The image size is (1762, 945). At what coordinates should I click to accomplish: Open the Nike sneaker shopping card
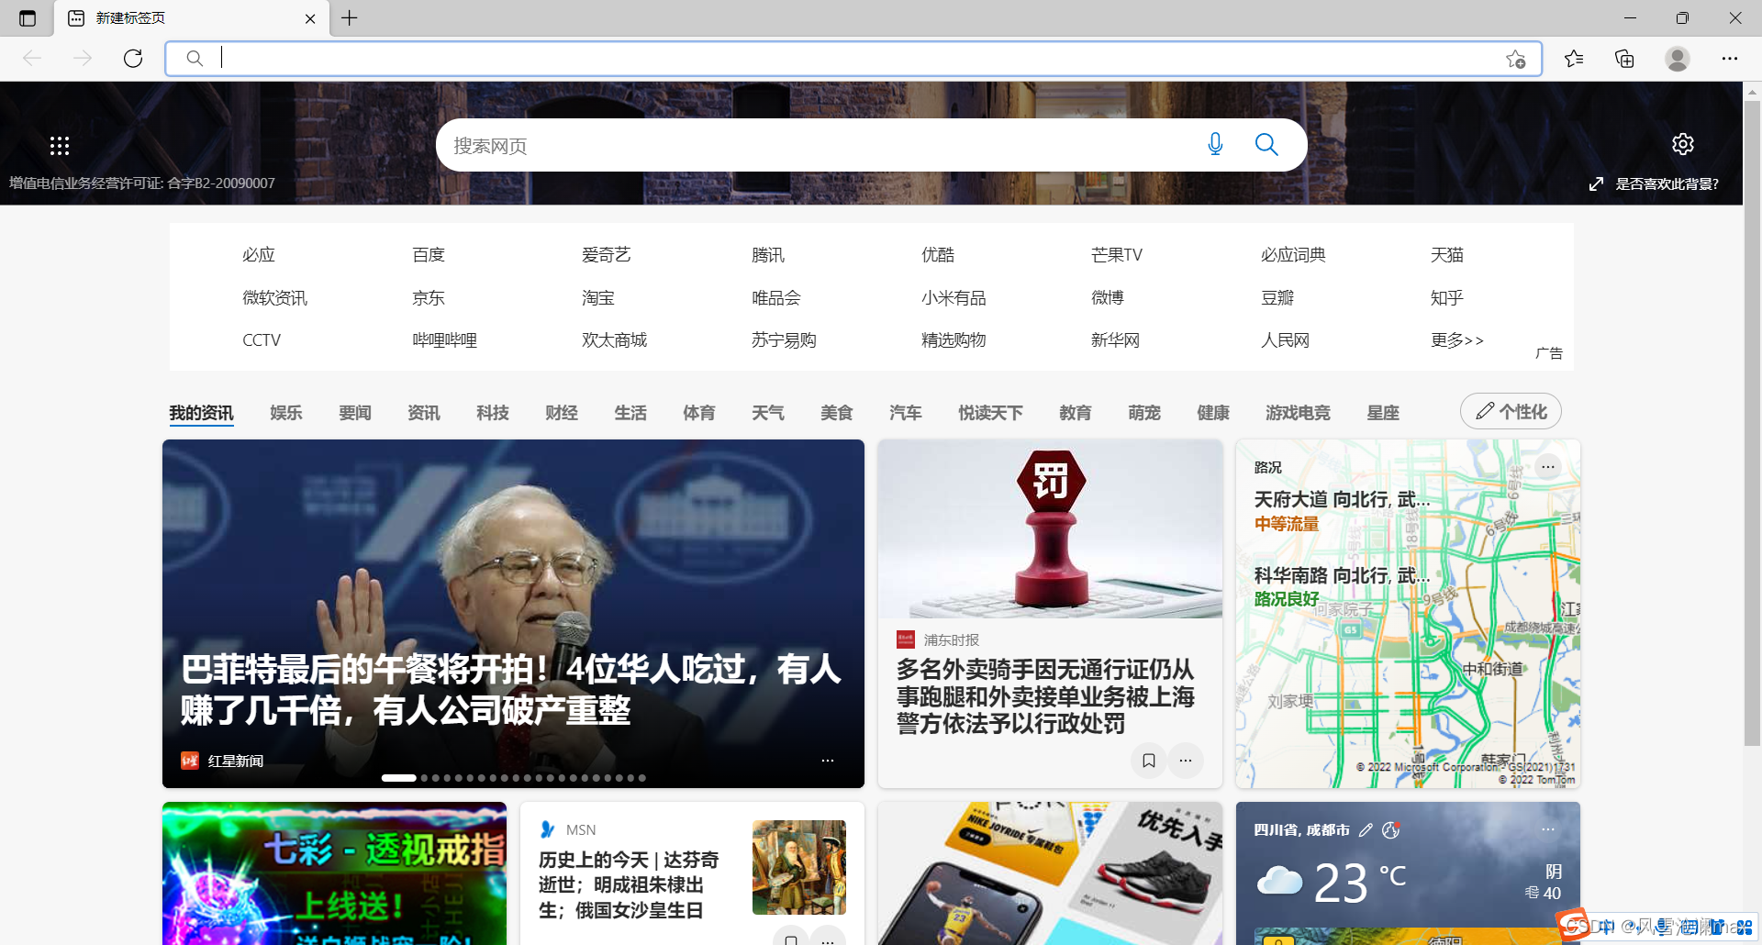click(x=1050, y=873)
